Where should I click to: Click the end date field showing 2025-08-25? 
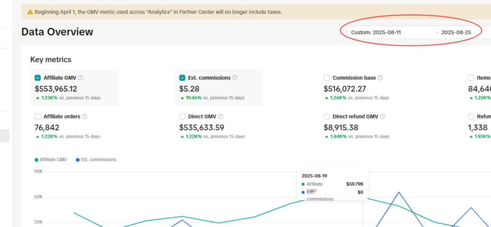(x=456, y=33)
